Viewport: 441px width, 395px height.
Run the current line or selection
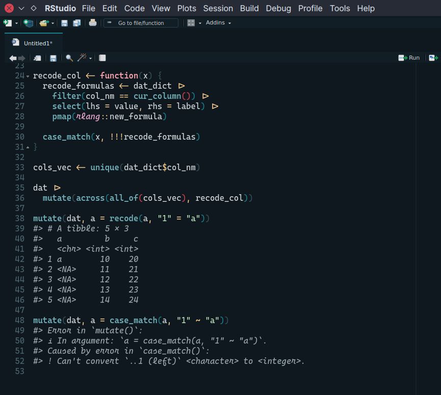click(409, 58)
